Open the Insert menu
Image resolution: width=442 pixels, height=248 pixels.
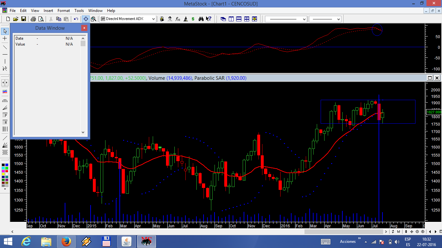click(49, 11)
